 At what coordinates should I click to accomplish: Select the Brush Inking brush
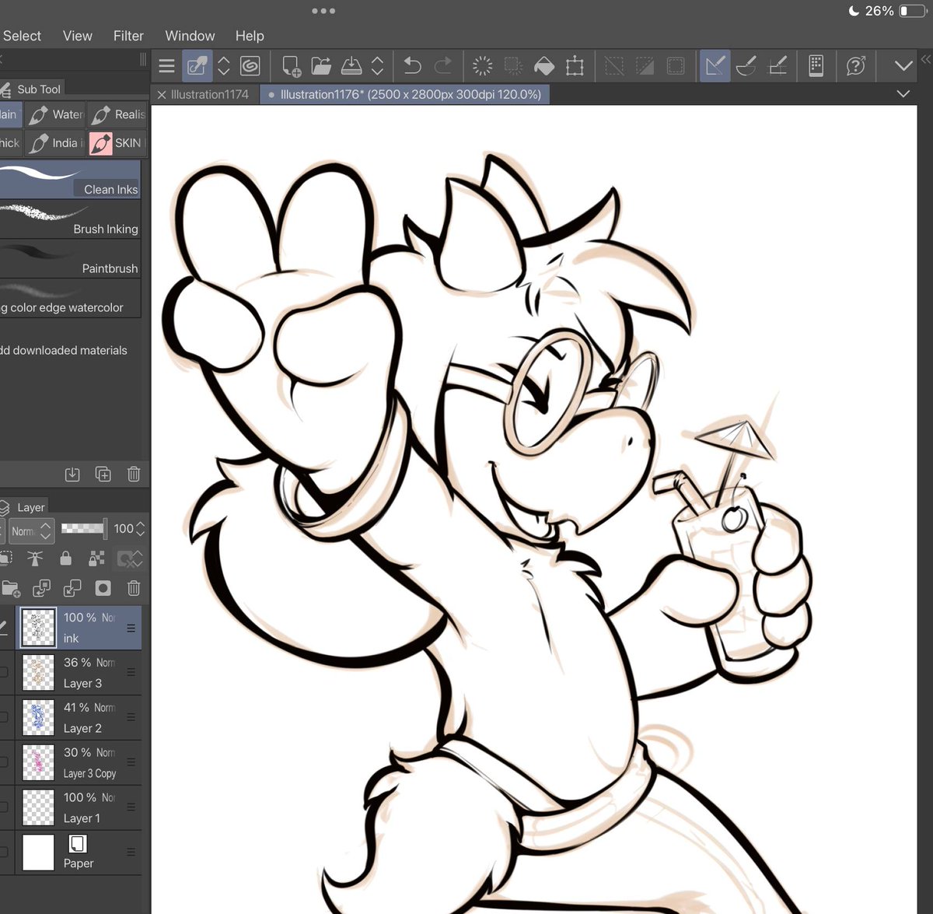[x=70, y=219]
